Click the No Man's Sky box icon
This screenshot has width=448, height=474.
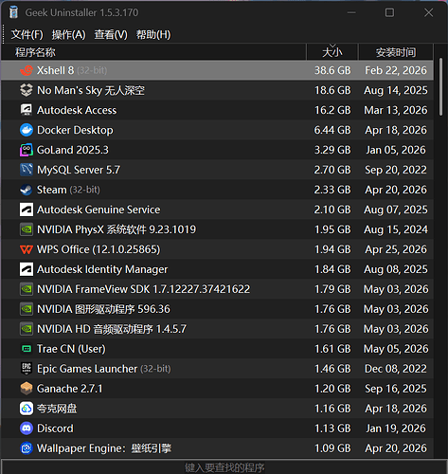click(x=27, y=90)
